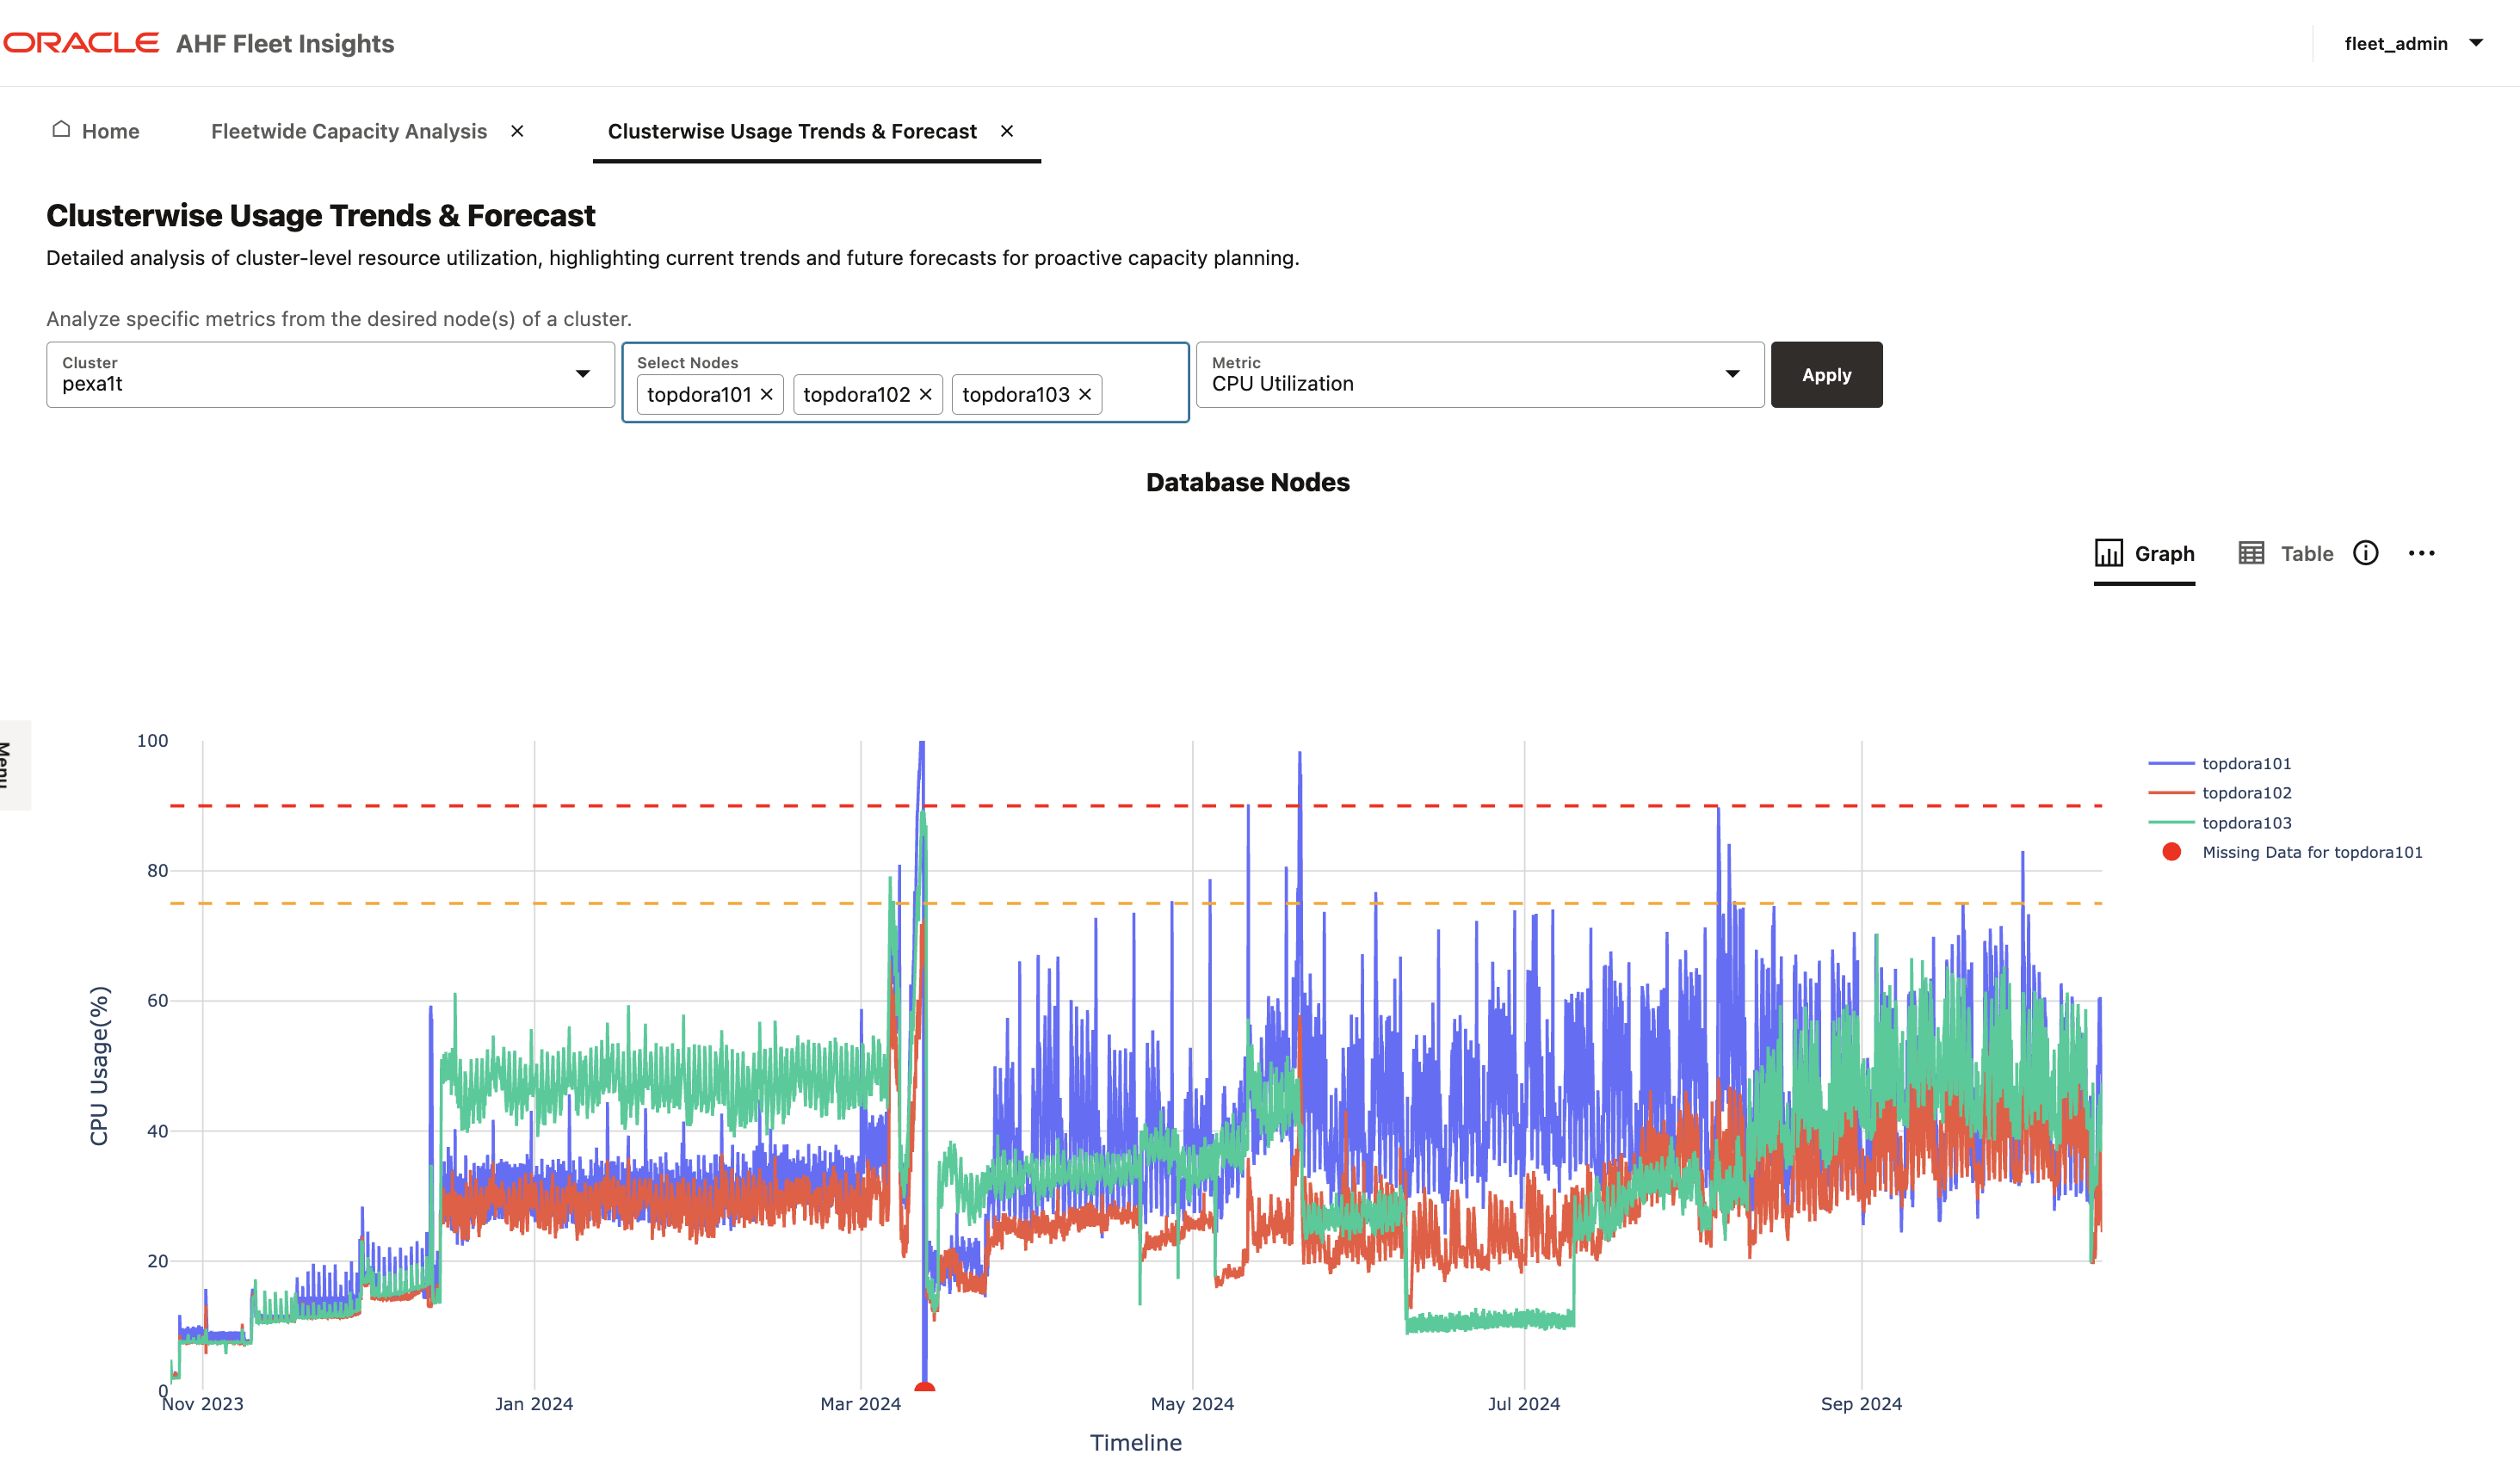Switch to Fleetwide Capacity Analysis tab
Viewport: 2520px width, 1473px height.
point(348,130)
